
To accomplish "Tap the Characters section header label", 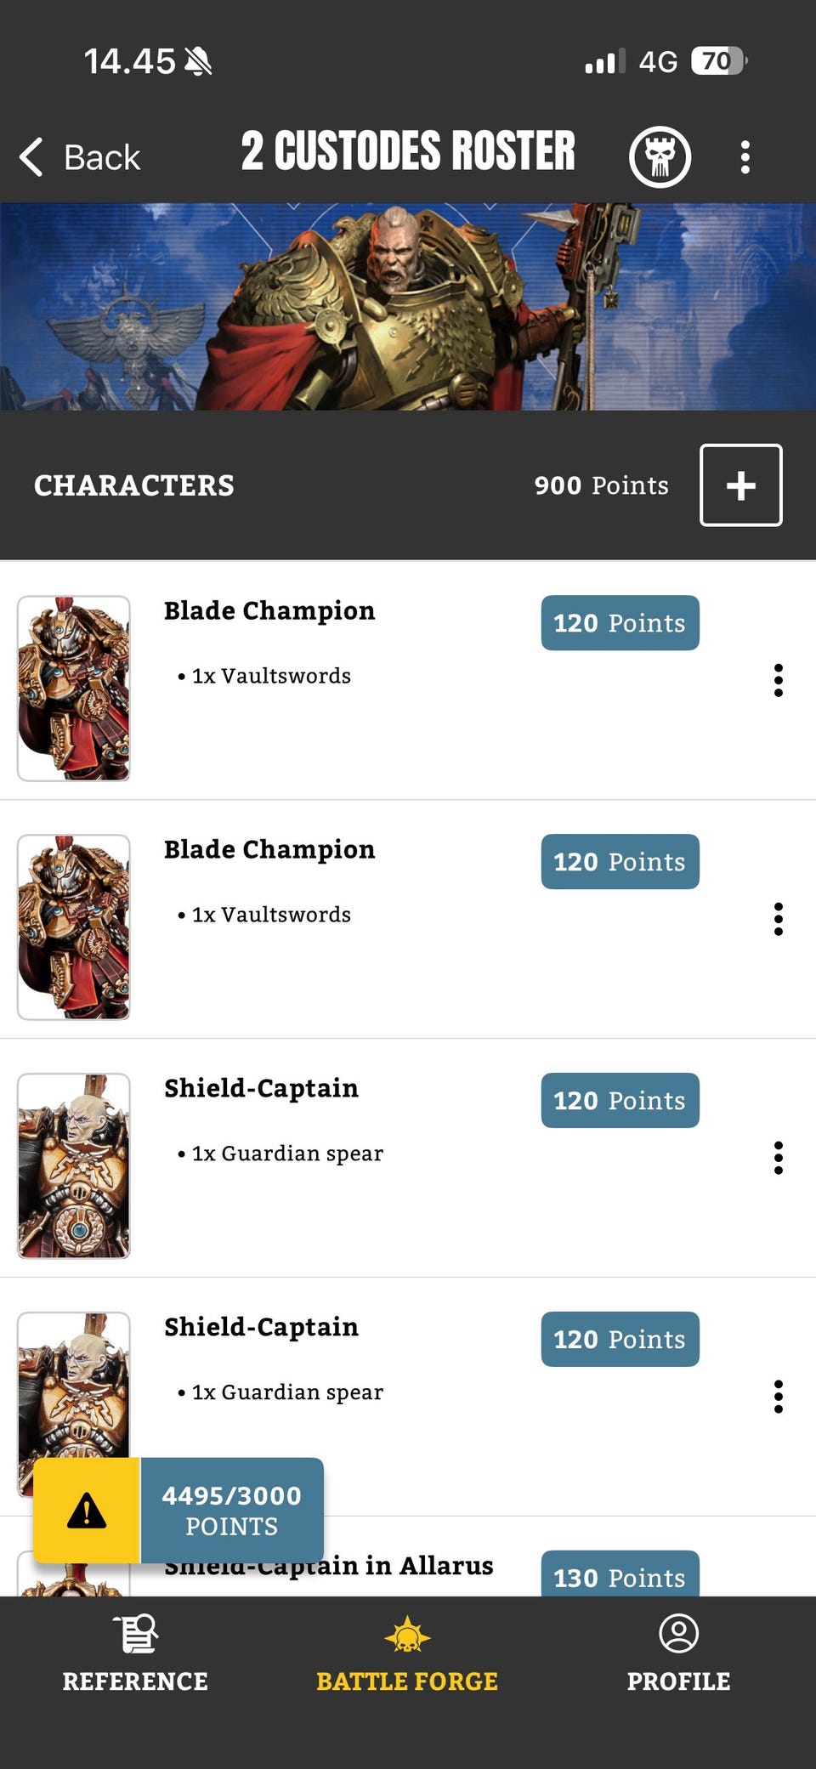I will click(134, 485).
